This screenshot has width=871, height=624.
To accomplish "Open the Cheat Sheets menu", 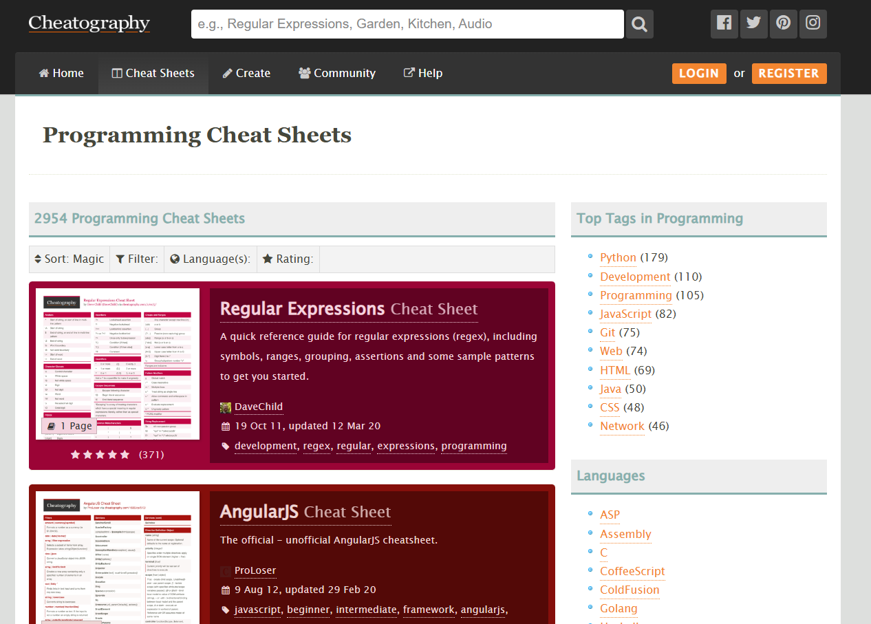I will pos(153,73).
